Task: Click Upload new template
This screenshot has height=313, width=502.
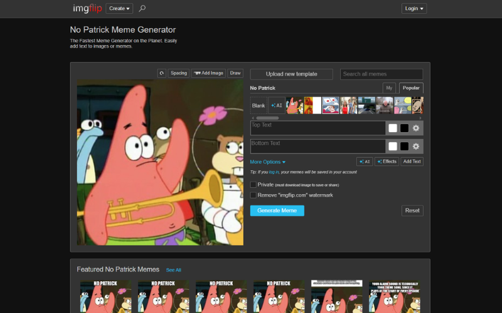Action: point(291,74)
